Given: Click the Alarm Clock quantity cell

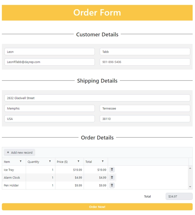Looking at the screenshot, I should click(x=40, y=178).
